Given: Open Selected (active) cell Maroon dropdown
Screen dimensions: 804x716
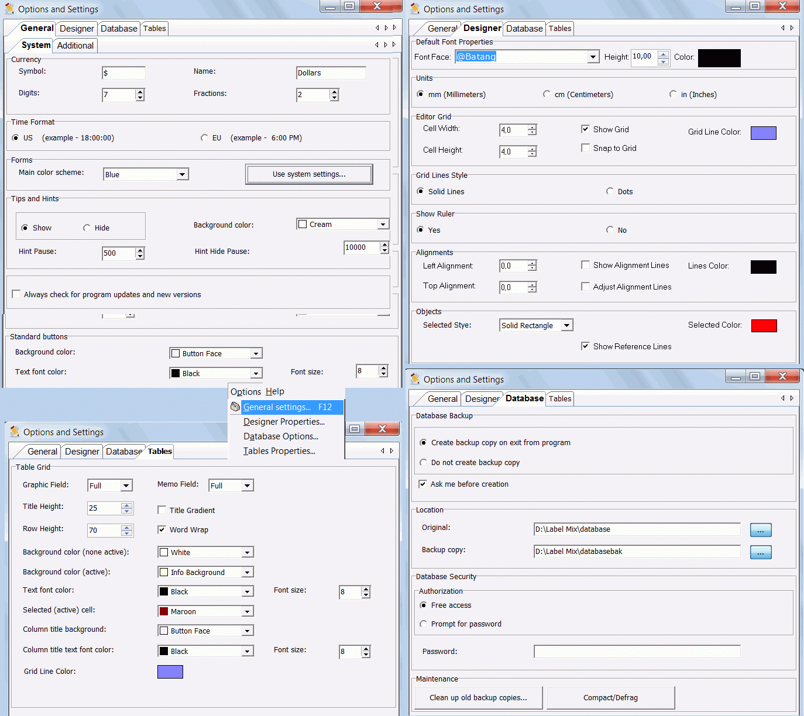Looking at the screenshot, I should point(248,611).
